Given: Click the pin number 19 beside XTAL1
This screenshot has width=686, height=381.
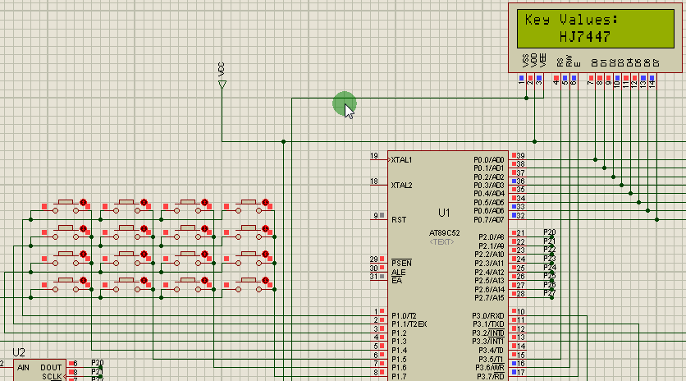Looking at the screenshot, I should [x=373, y=156].
